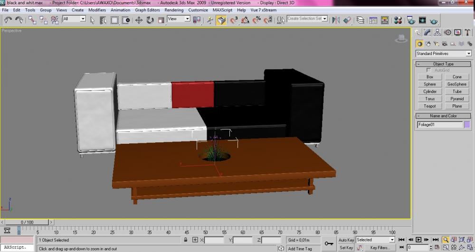
Task: Collapse the Object Type rollout
Action: pyautogui.click(x=443, y=64)
